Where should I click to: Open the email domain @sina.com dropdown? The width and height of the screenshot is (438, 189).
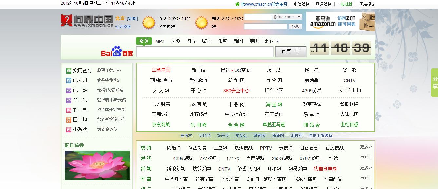coord(287,17)
